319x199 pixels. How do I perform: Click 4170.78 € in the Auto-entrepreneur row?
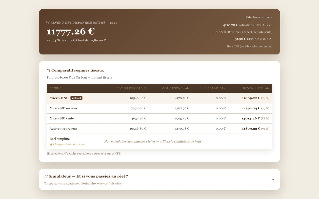182,129
